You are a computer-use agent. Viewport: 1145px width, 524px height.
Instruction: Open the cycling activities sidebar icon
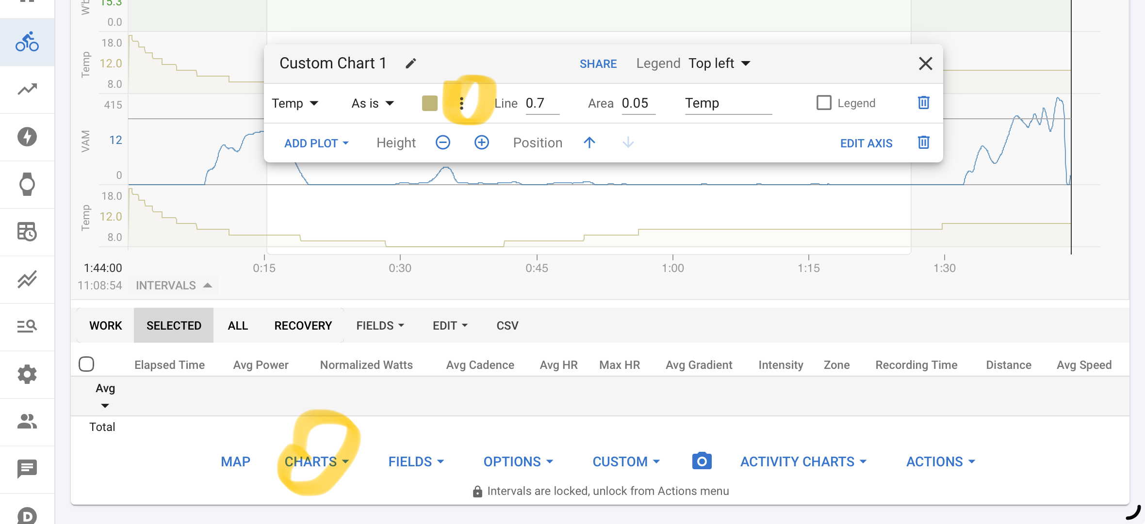pos(27,42)
